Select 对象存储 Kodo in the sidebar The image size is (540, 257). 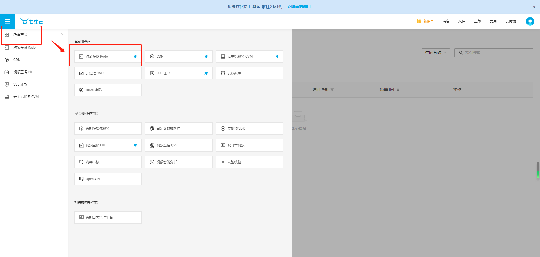(34, 47)
